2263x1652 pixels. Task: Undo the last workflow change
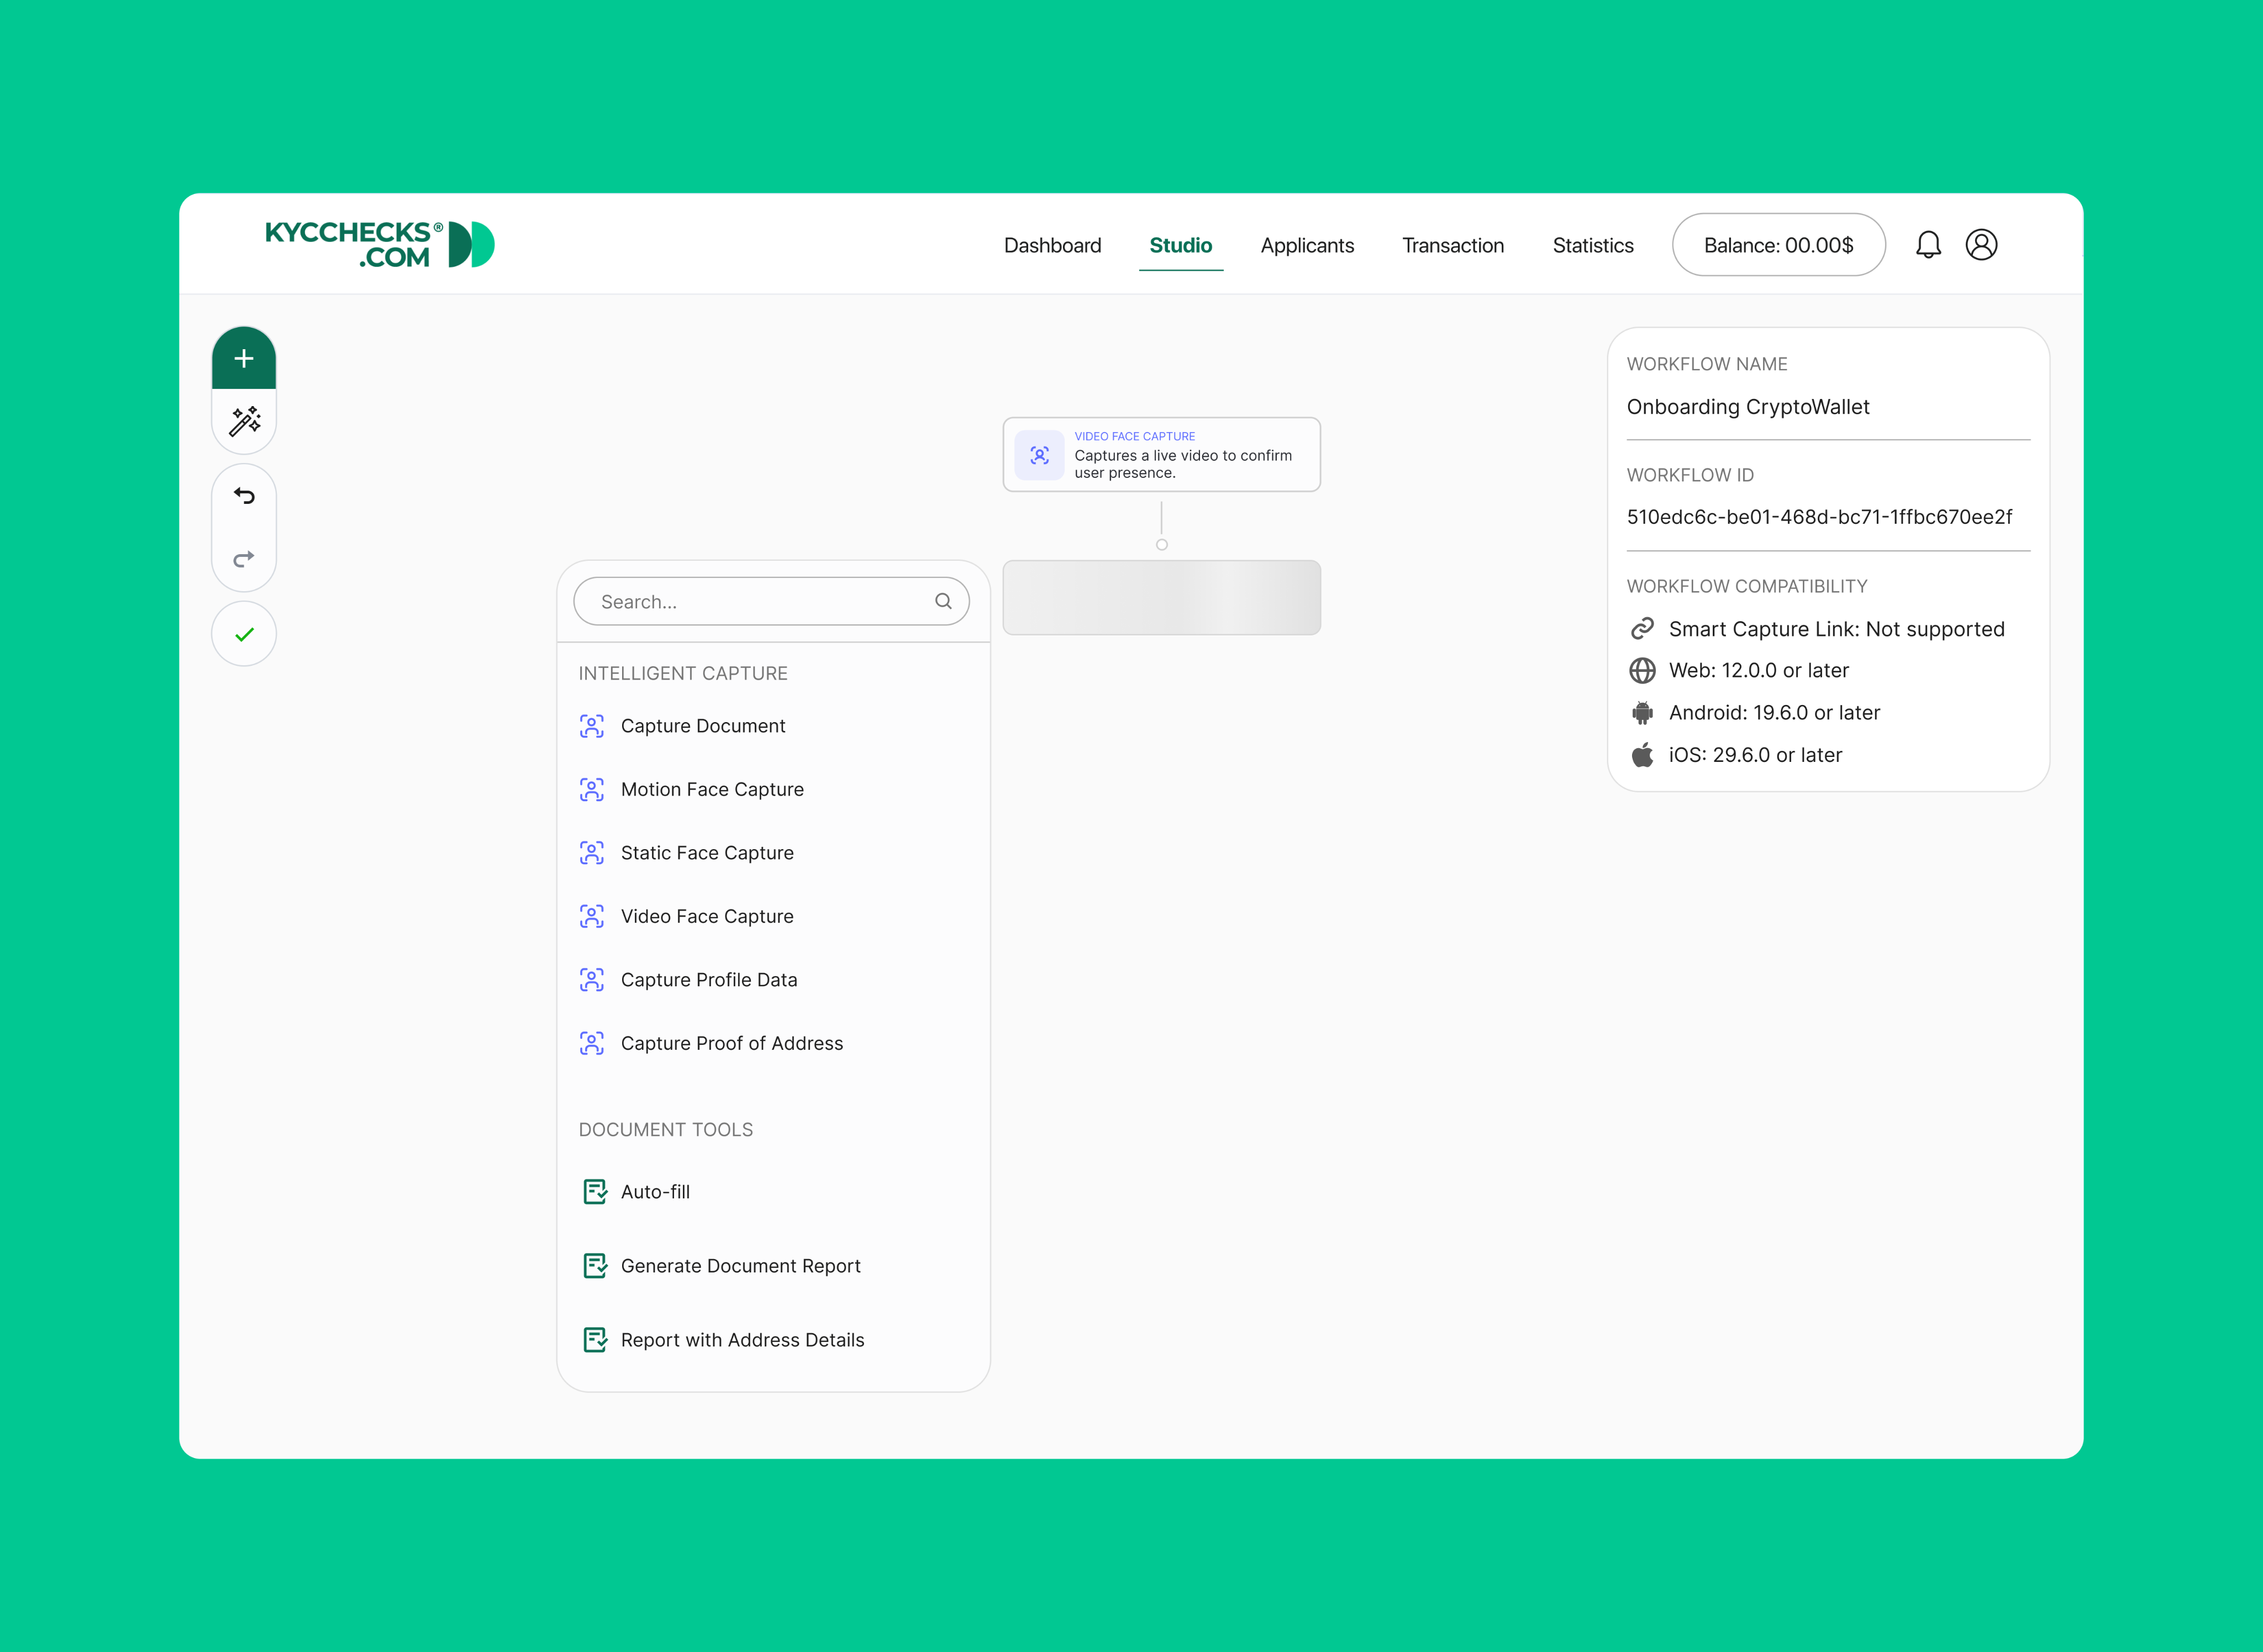click(x=244, y=496)
